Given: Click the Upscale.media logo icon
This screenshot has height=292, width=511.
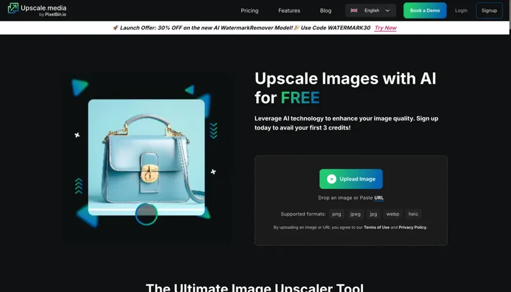Looking at the screenshot, I should pos(12,9).
